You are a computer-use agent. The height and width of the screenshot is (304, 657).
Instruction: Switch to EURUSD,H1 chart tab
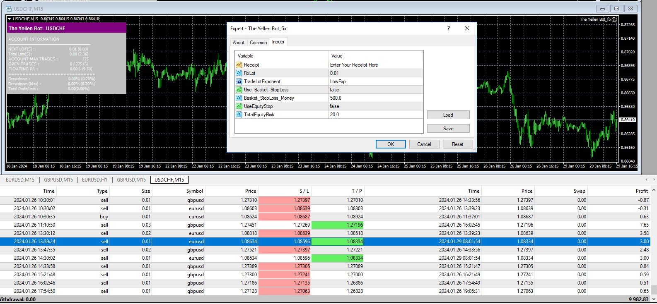point(94,180)
